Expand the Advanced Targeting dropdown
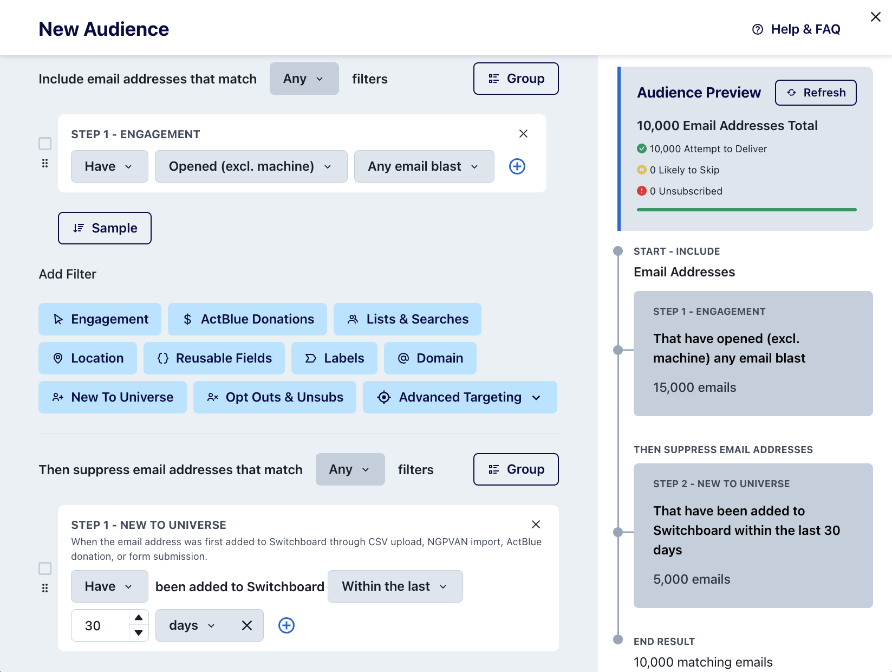The height and width of the screenshot is (672, 892). (x=460, y=397)
